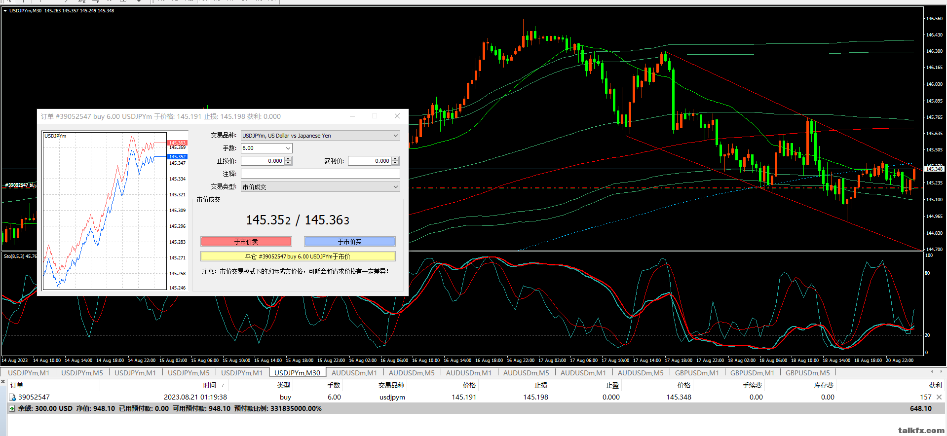947x436 pixels.
Task: Click the 止损价 stop loss input field
Action: (x=263, y=161)
